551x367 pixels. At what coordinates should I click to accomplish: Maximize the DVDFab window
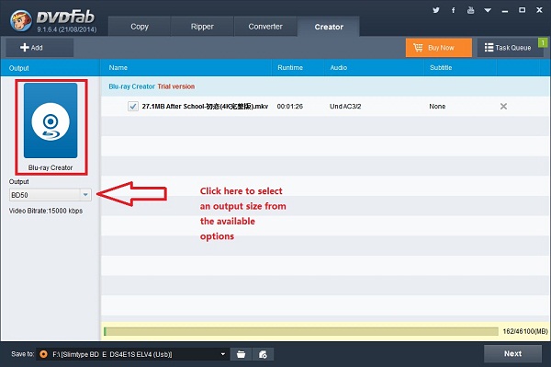(523, 10)
